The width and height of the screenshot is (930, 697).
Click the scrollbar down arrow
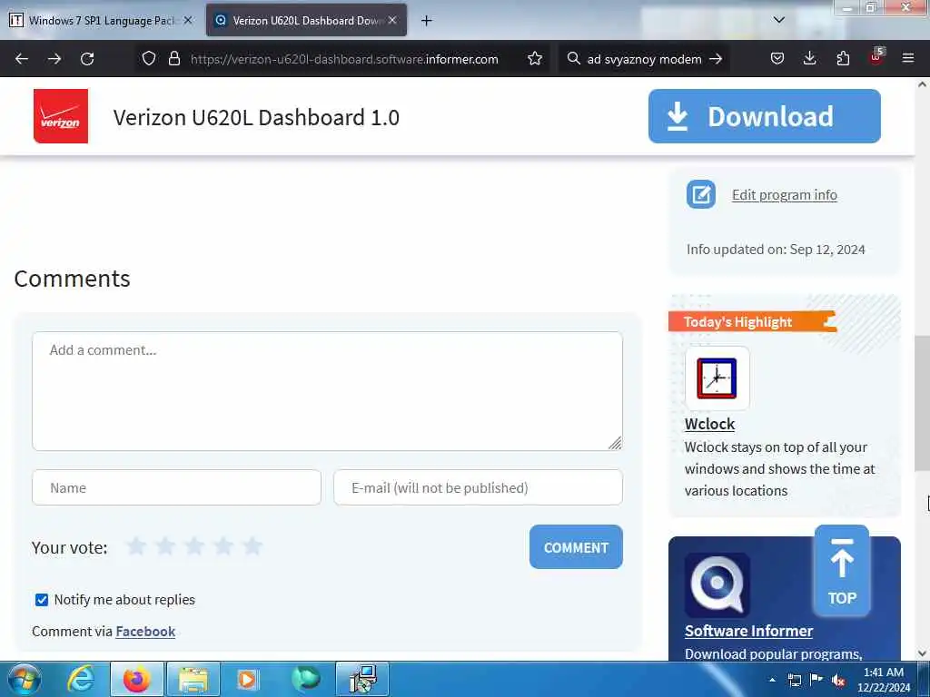point(922,653)
